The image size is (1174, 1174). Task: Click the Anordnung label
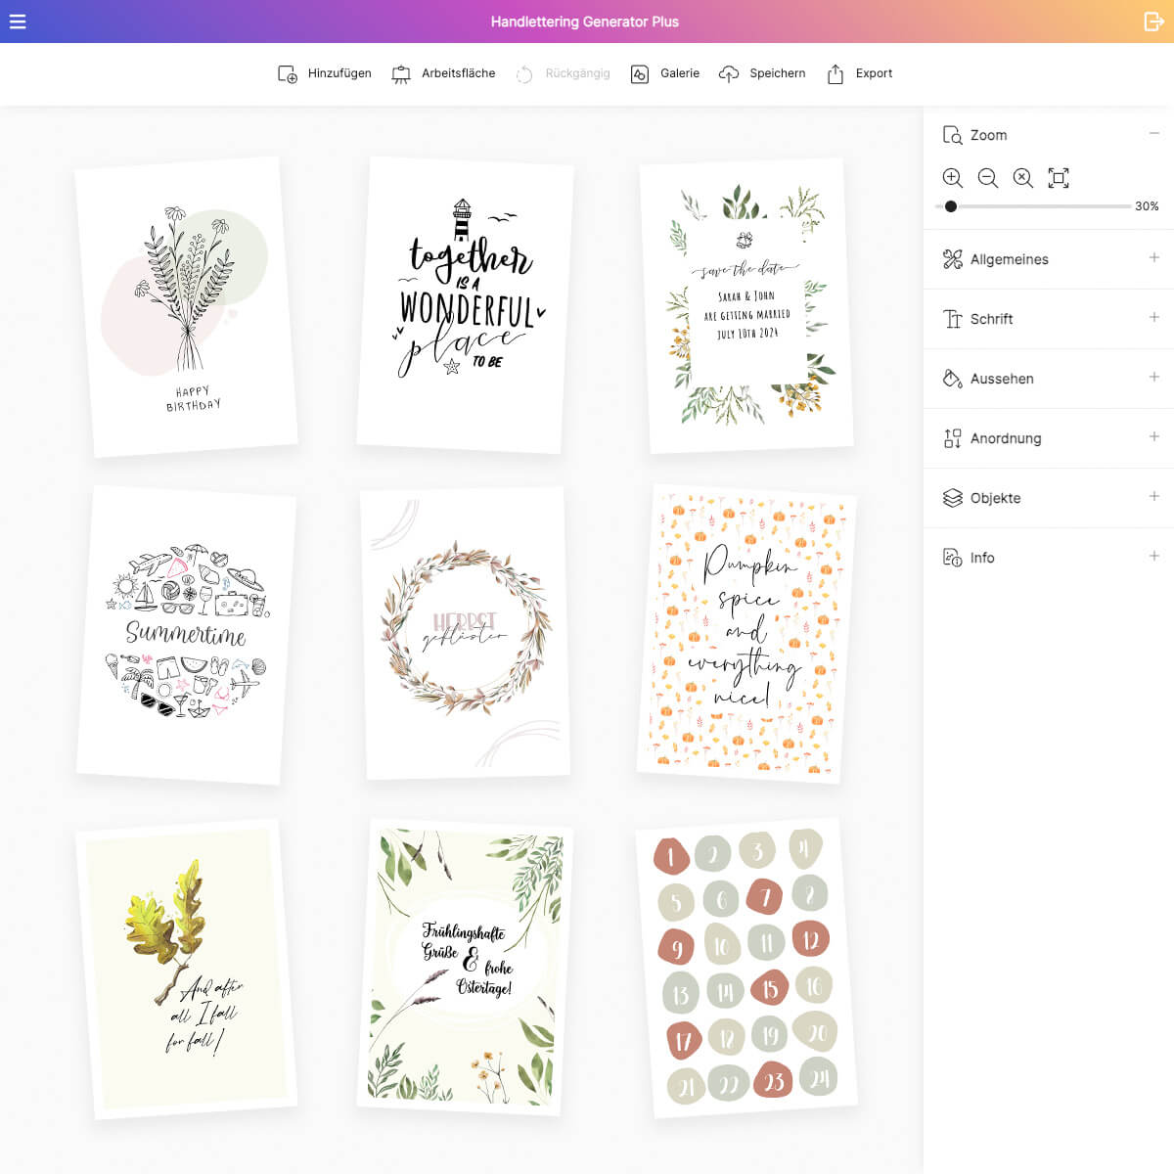tap(1006, 438)
